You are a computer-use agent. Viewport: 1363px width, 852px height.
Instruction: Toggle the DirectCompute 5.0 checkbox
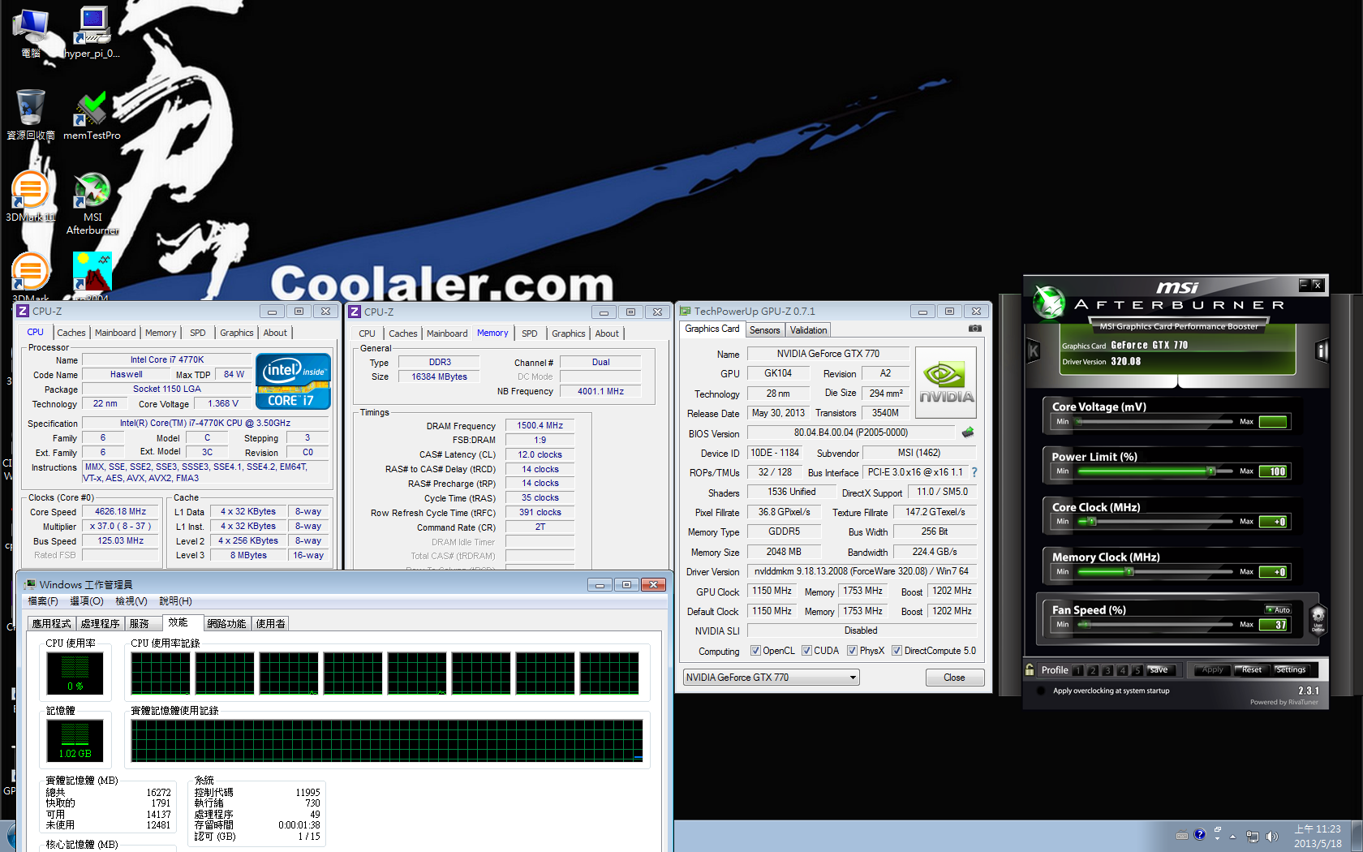point(896,651)
